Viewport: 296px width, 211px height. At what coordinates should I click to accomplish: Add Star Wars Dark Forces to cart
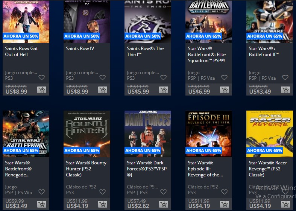click(x=164, y=204)
